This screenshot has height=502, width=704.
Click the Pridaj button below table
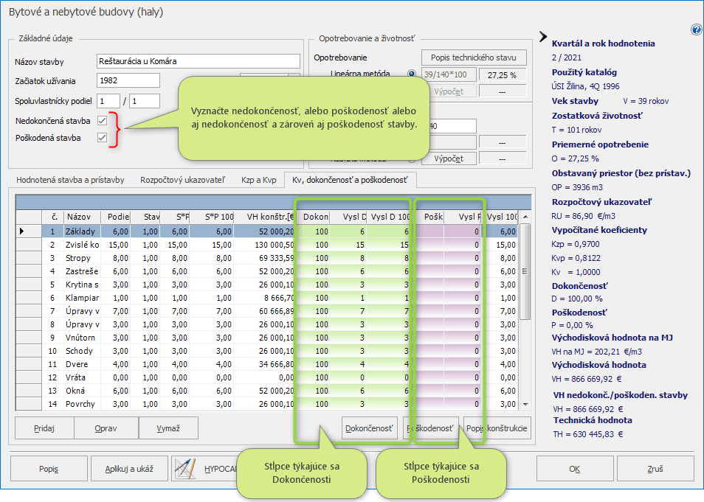pos(44,428)
